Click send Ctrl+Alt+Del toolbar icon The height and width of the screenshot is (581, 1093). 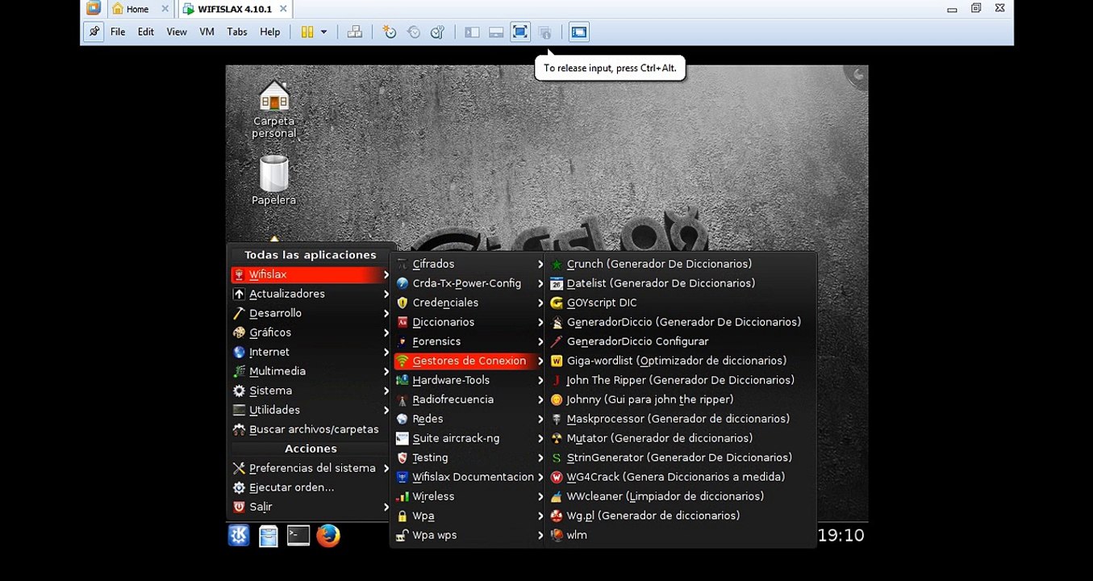coord(354,32)
